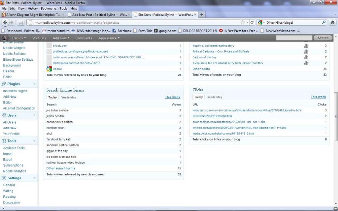Click the reload page icon
The width and height of the screenshot is (338, 211).
(252, 22)
